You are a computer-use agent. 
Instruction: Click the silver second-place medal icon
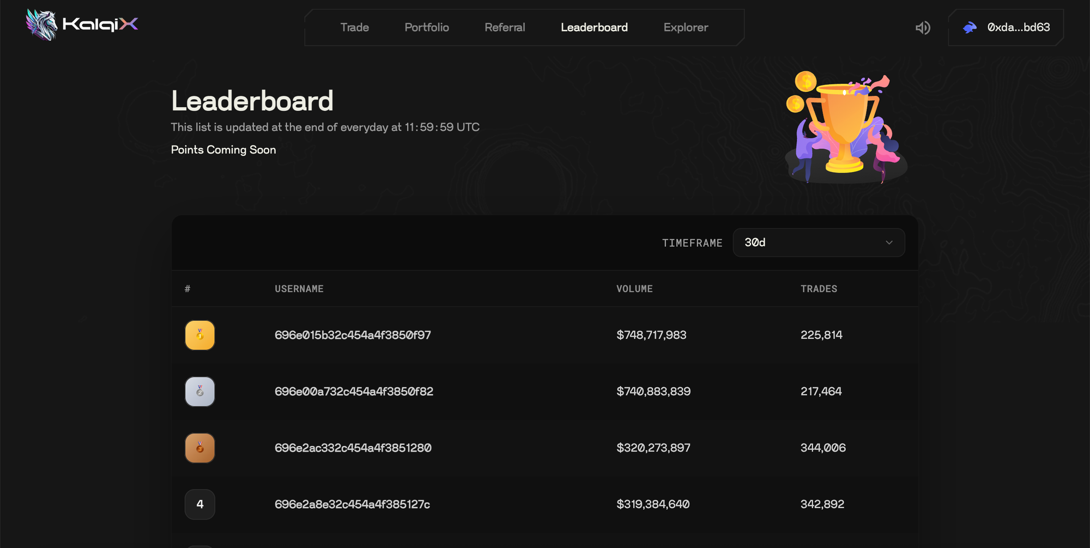coord(200,392)
